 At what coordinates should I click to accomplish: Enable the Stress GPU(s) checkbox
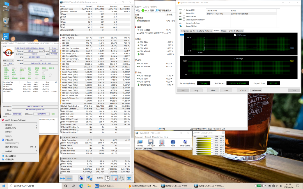184,26
